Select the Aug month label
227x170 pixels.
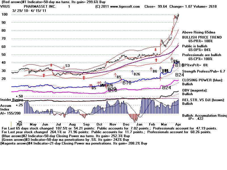[x=72, y=124]
